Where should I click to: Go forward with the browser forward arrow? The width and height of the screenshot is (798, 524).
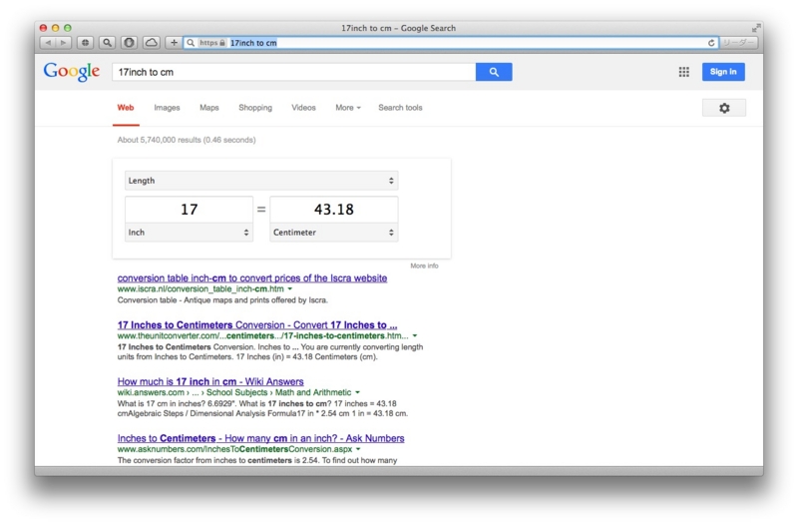pos(64,43)
